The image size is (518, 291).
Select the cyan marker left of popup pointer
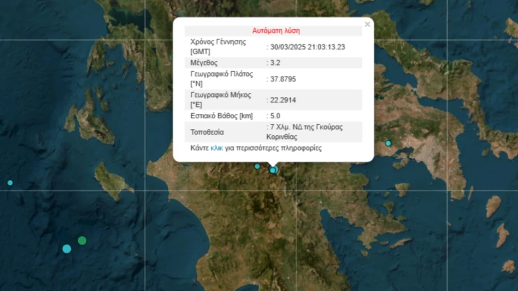point(257,166)
